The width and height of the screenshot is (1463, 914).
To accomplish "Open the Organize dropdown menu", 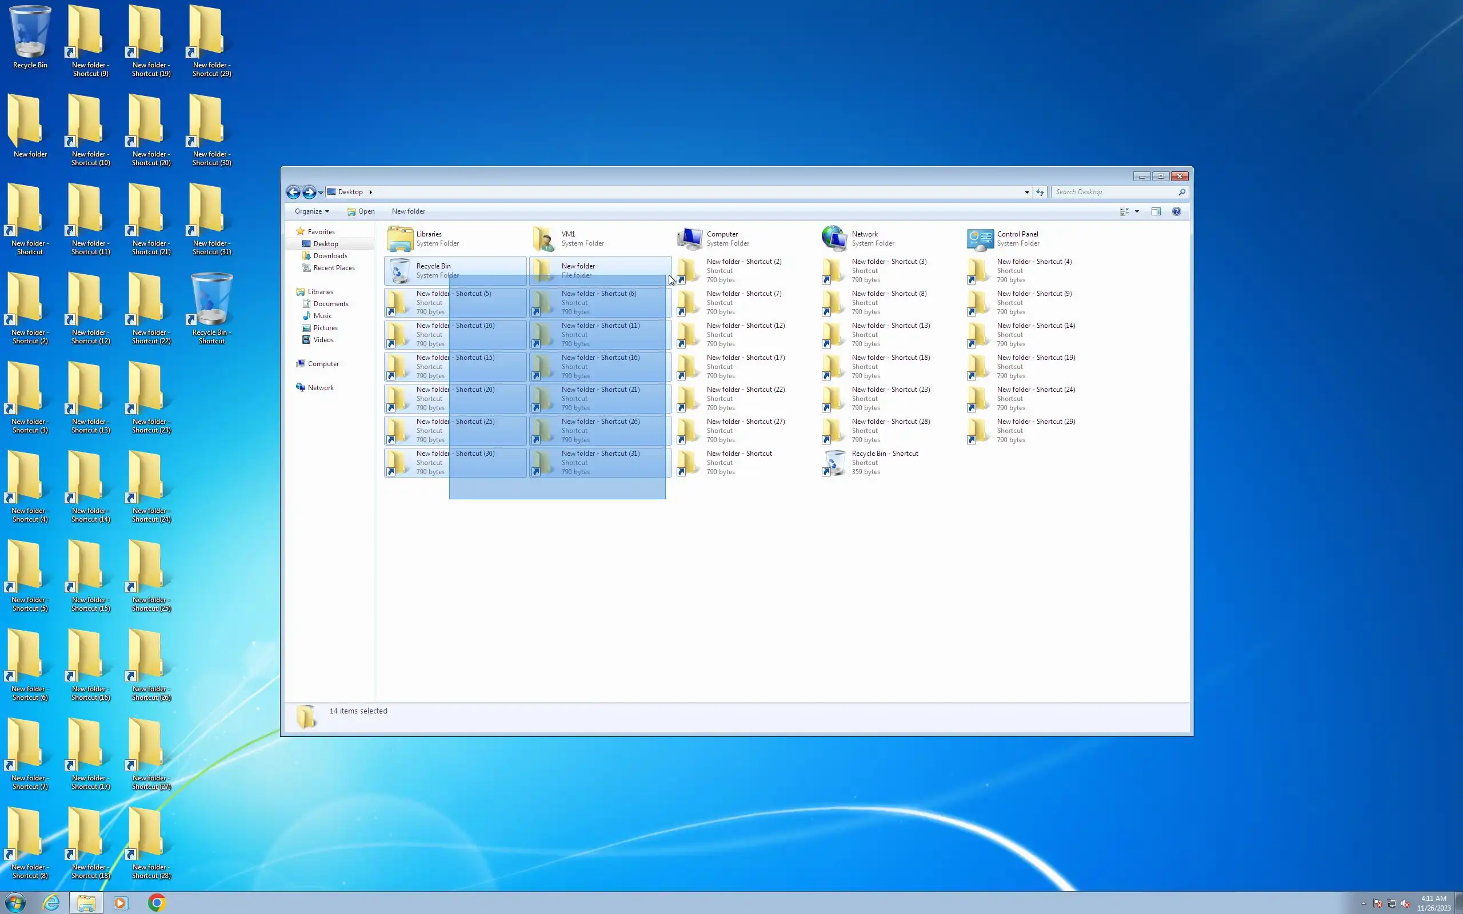I will click(312, 211).
